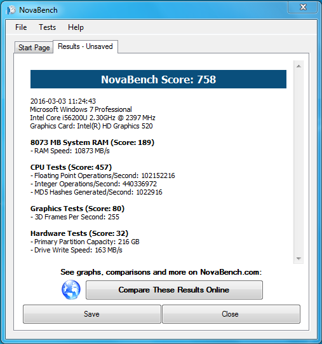
Task: Click the results scrollbar track
Action: click(299, 162)
